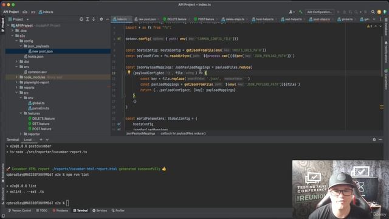Viewport: 389px width, 219px height.
Task: Hide the Project panel with minus icon
Action: 108,19
